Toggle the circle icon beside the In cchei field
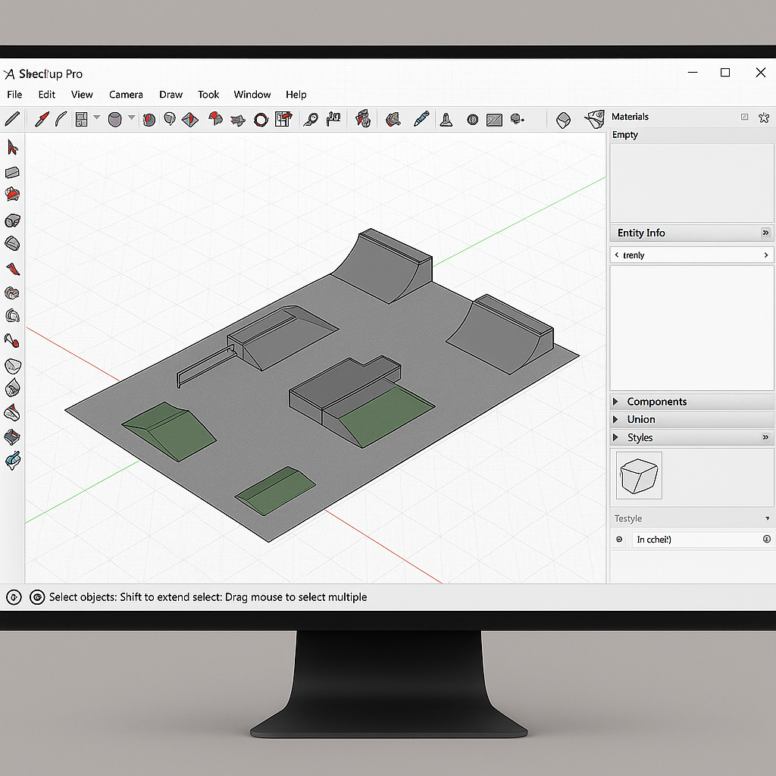Screen dimensions: 776x776 point(619,540)
